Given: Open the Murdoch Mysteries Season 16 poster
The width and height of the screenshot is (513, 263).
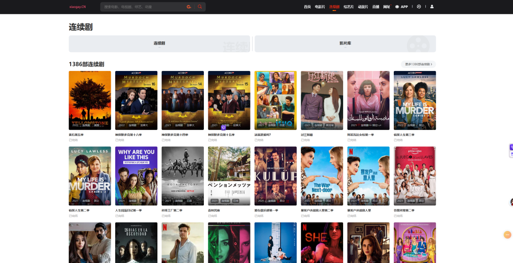Looking at the screenshot, I should pos(136,100).
